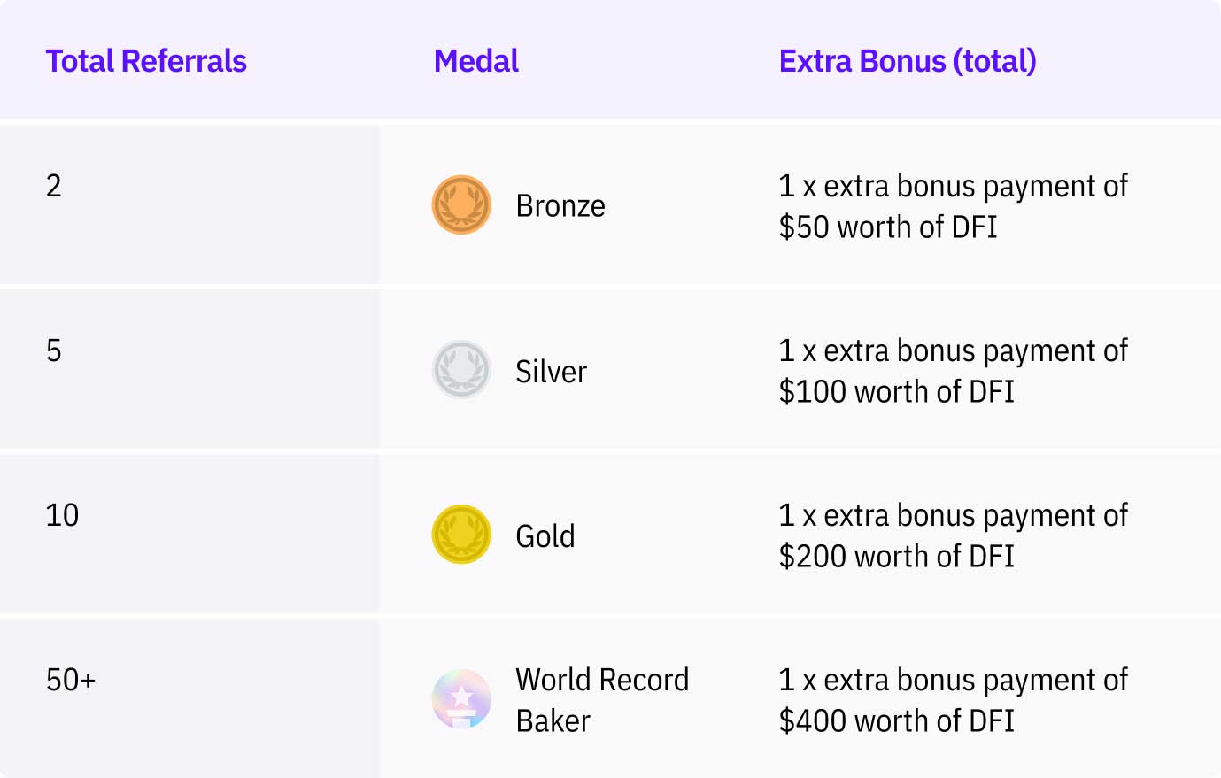
Task: Click the Gold medal label
Action: (545, 536)
